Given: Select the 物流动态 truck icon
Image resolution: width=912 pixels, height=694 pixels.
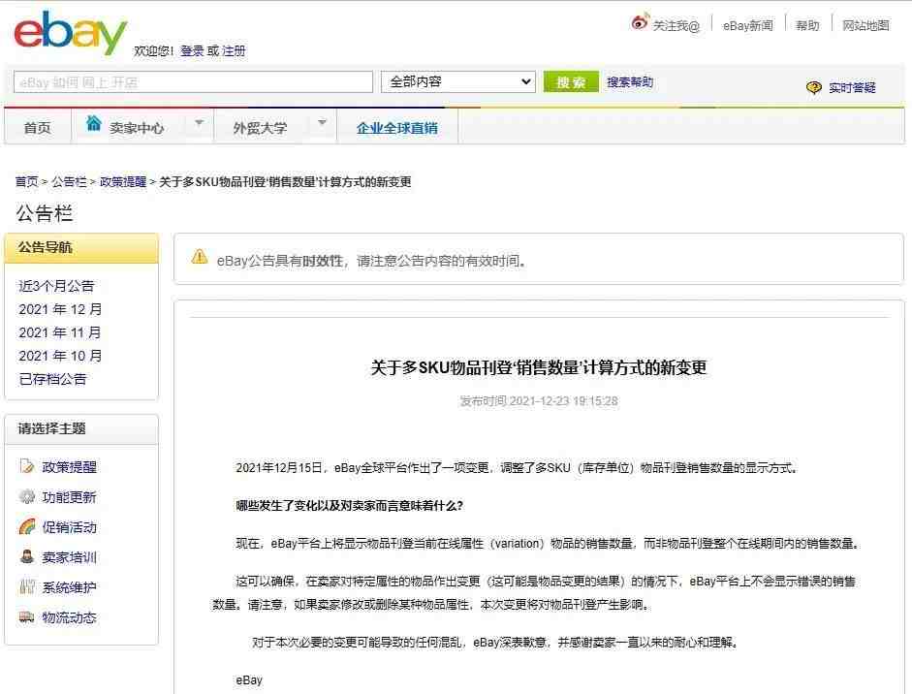Looking at the screenshot, I should click(x=27, y=616).
